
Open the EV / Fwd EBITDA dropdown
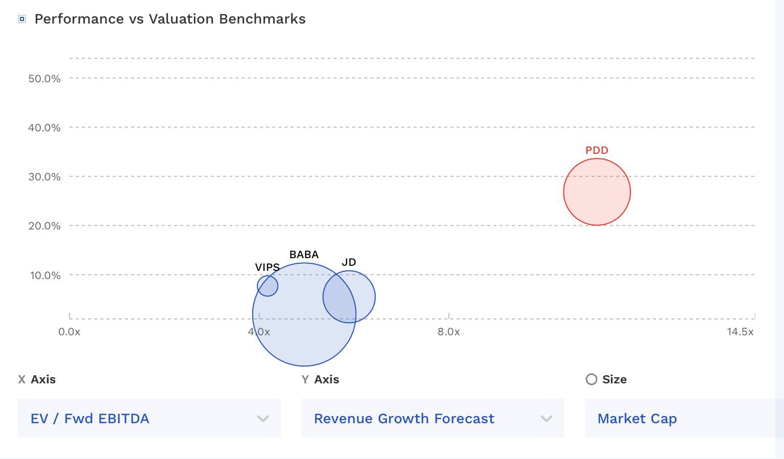pos(149,418)
